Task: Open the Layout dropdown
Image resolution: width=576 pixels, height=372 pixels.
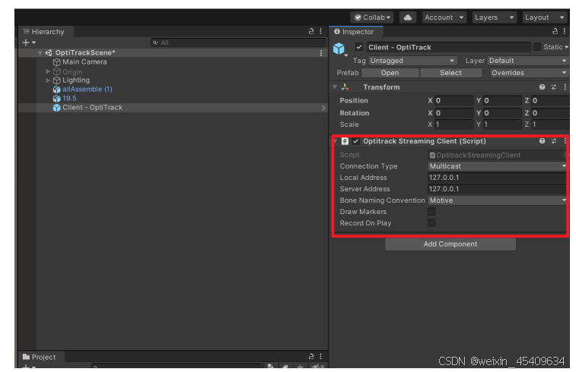Action: coord(545,17)
